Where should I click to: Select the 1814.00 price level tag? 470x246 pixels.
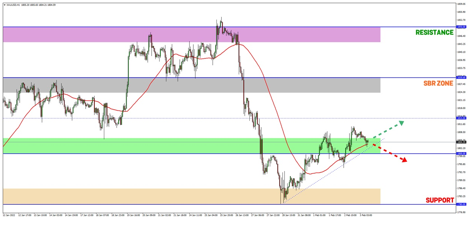[x=461, y=118]
